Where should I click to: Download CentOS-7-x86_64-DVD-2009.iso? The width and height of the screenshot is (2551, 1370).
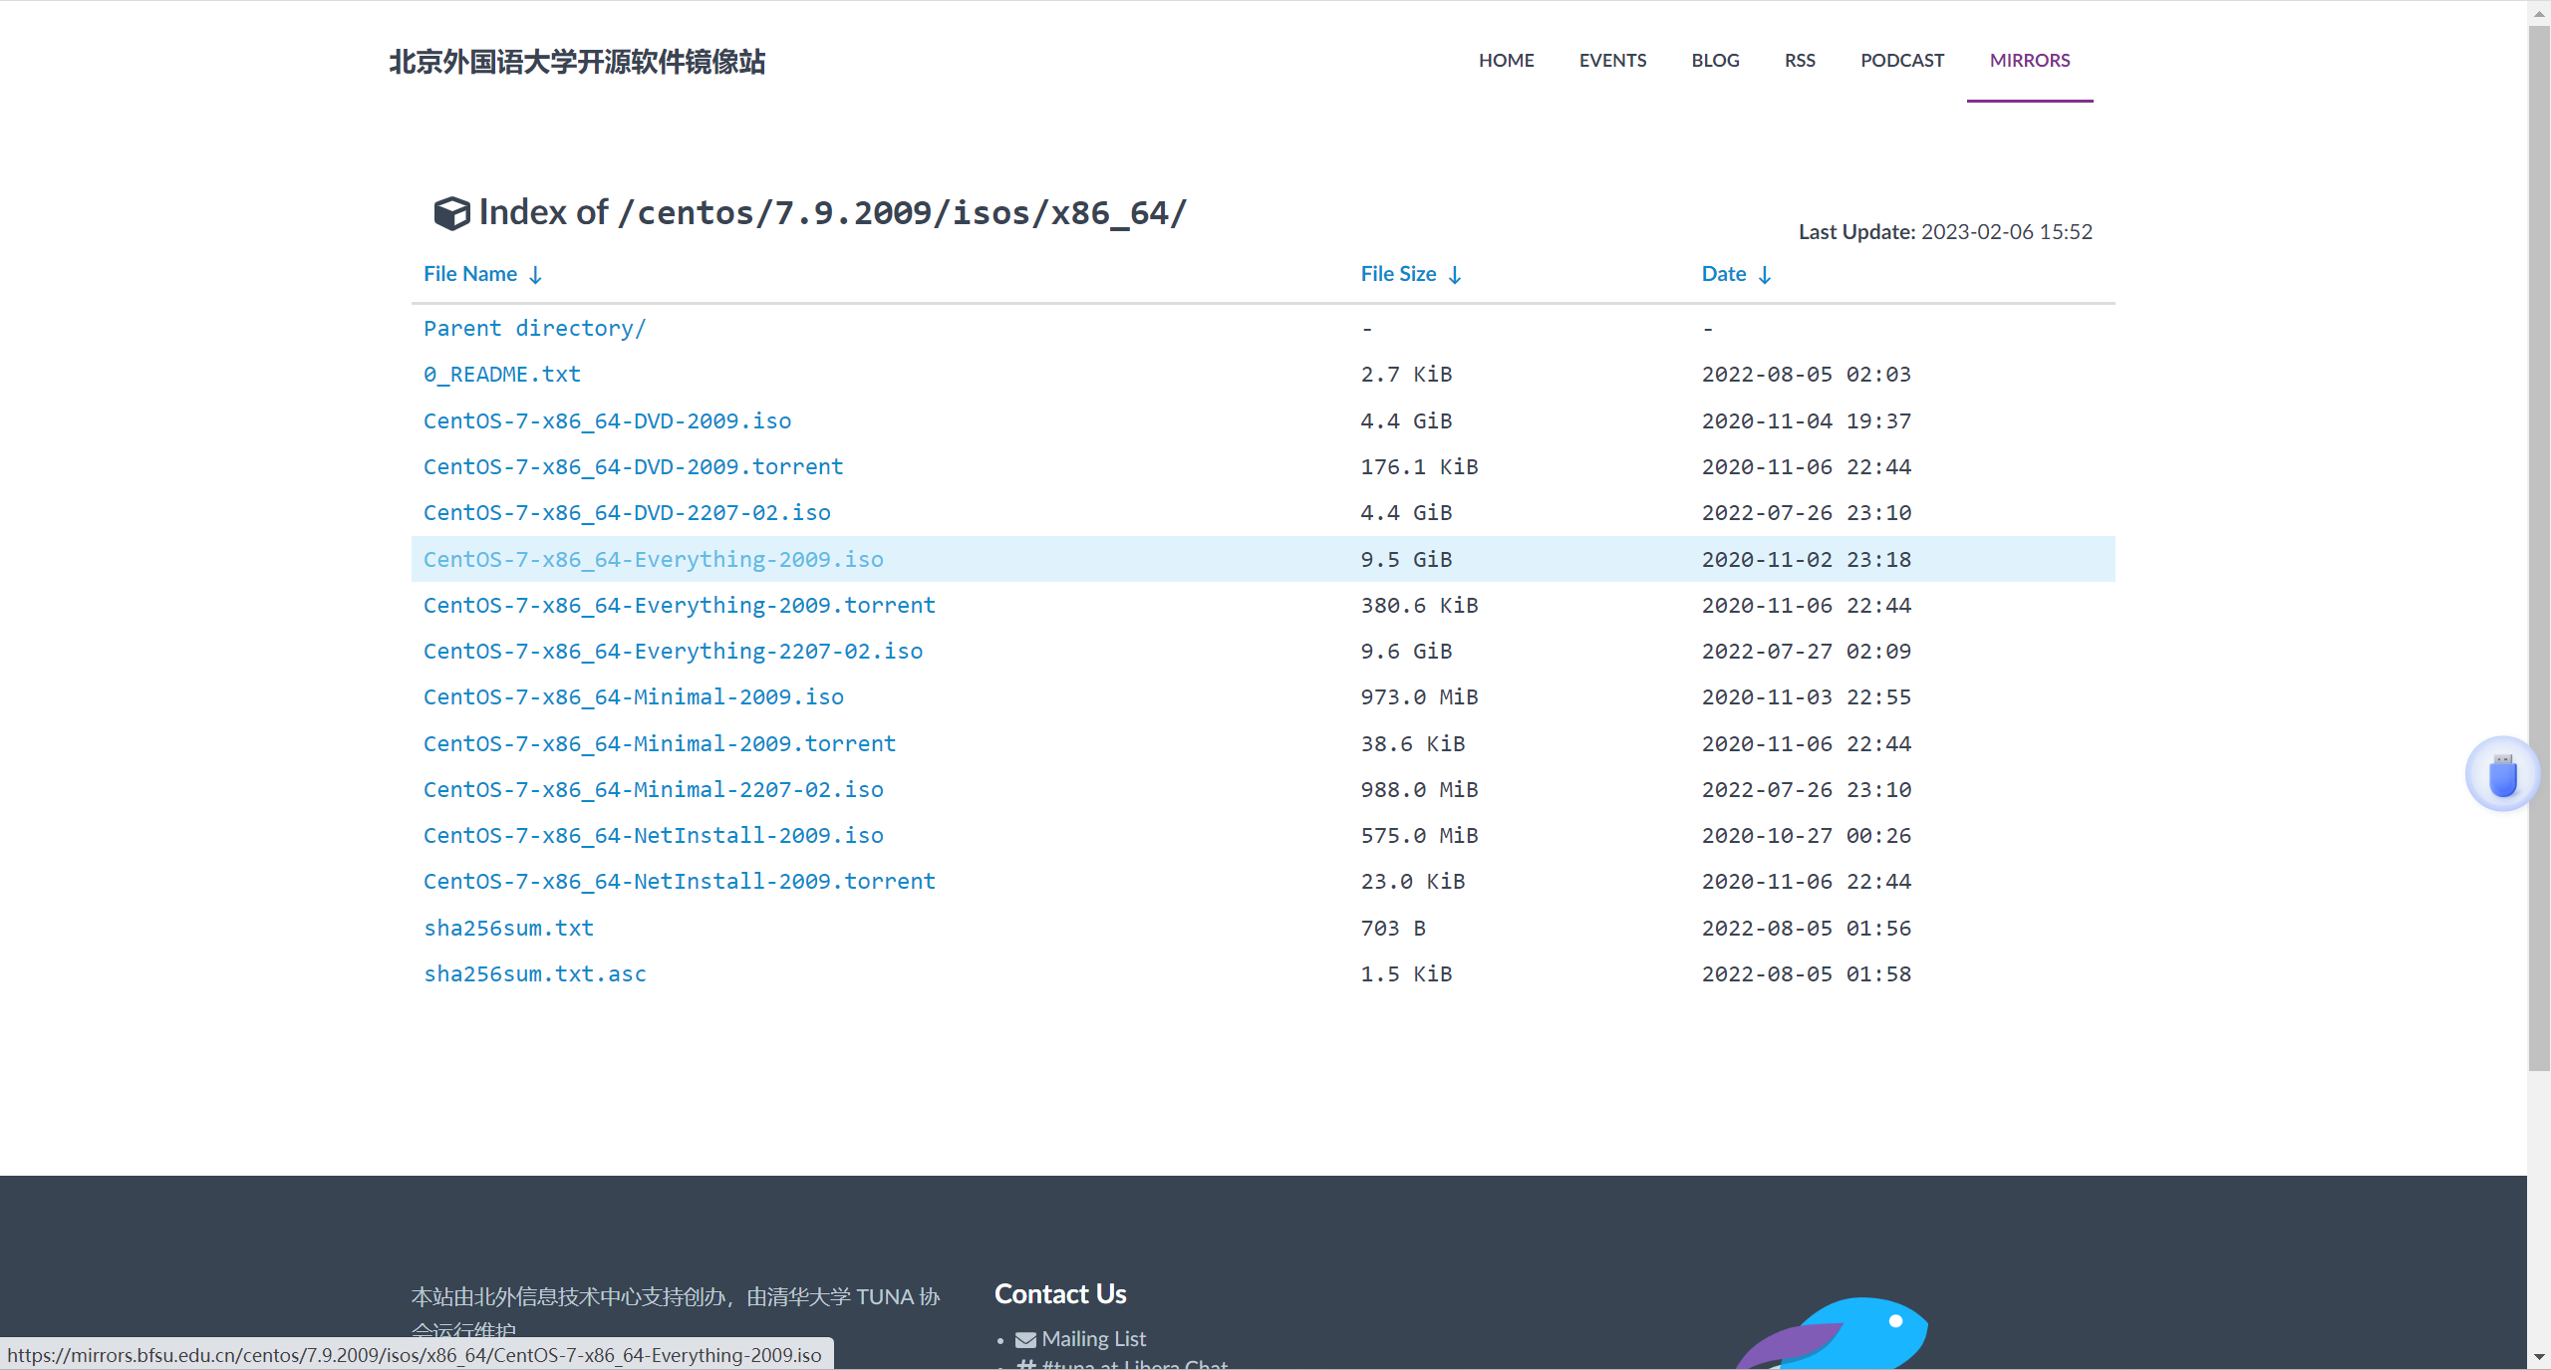[607, 420]
